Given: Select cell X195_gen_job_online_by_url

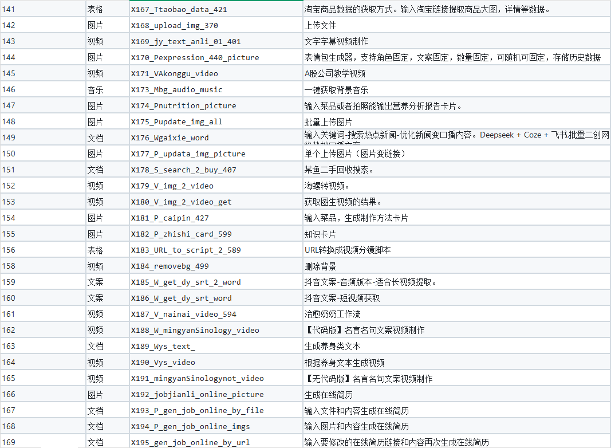Looking at the screenshot, I should coord(216,442).
